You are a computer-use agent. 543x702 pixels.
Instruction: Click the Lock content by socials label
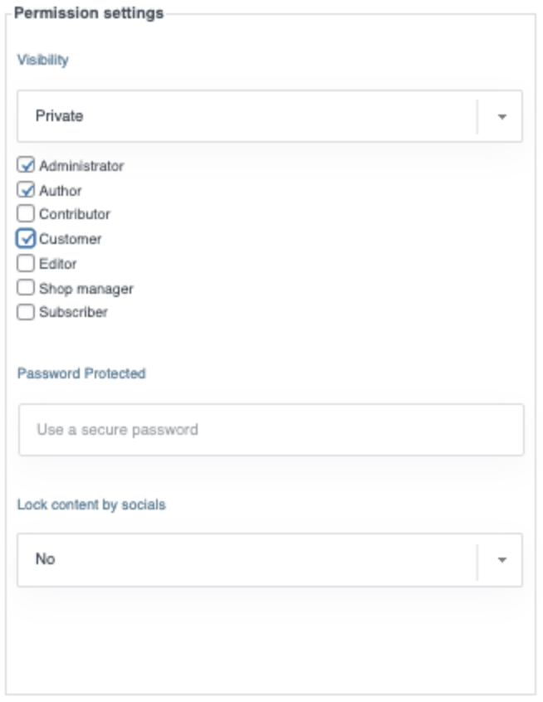pos(91,505)
